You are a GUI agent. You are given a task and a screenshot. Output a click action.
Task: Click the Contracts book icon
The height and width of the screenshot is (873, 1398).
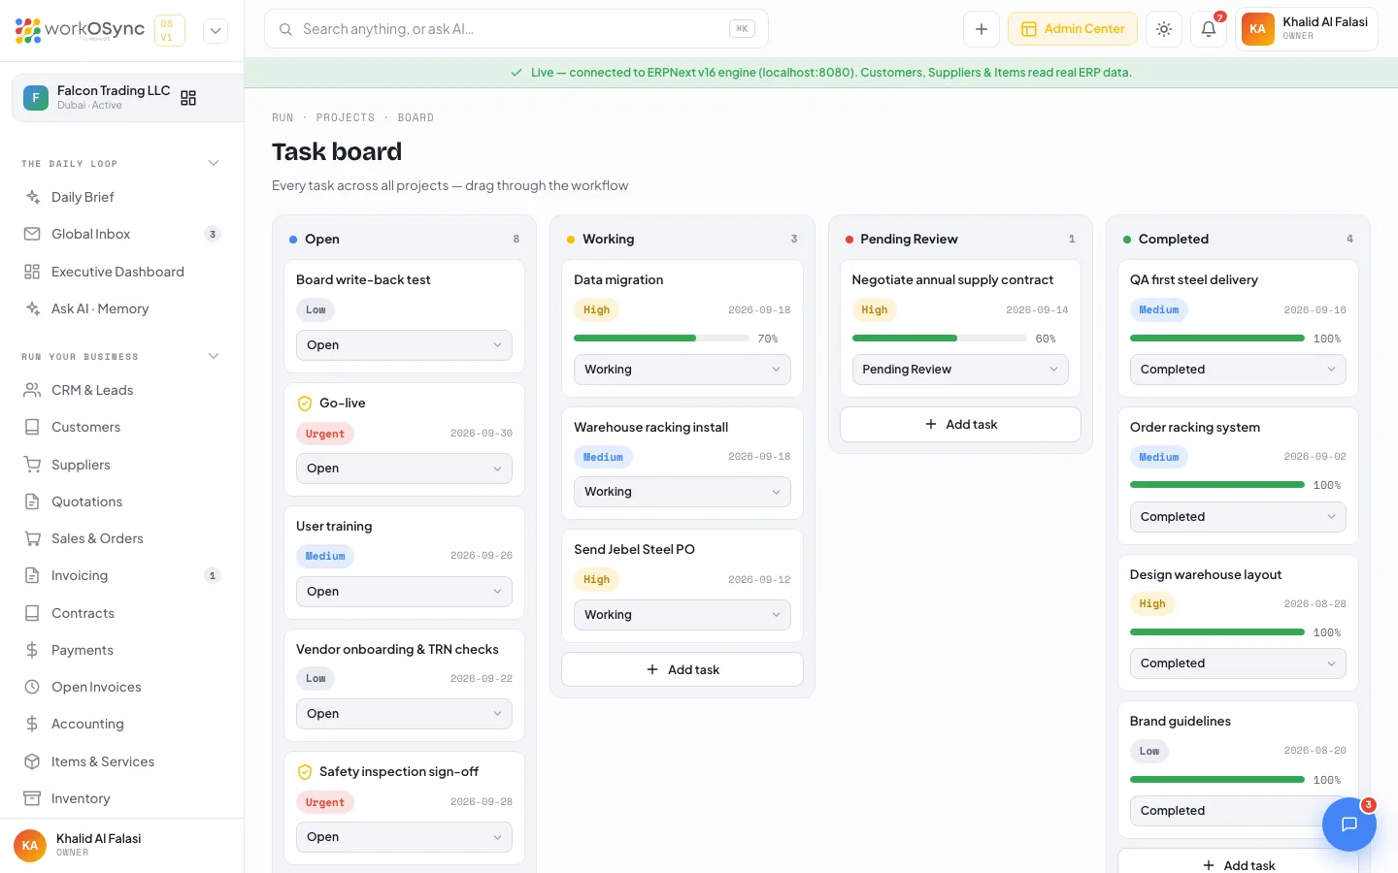(x=32, y=613)
